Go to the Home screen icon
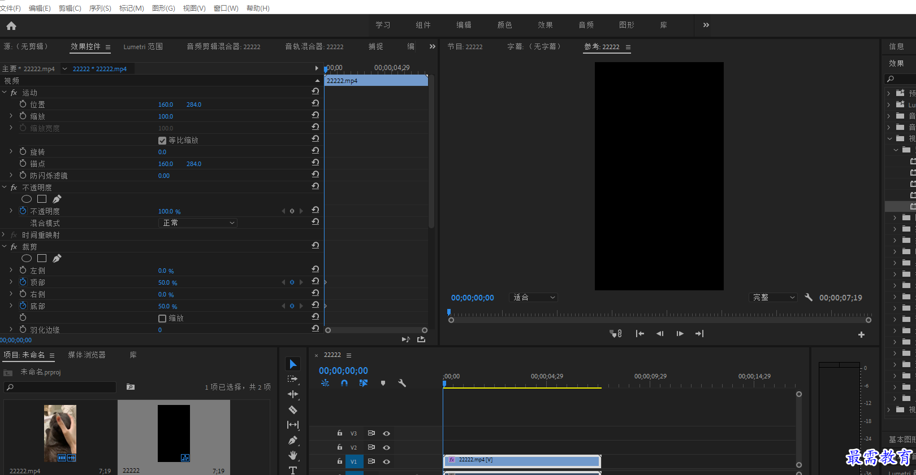This screenshot has width=916, height=475. [11, 25]
